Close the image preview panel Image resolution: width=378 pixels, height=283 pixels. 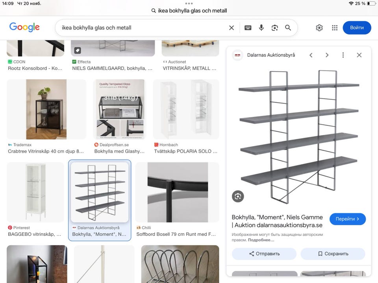coord(359,55)
